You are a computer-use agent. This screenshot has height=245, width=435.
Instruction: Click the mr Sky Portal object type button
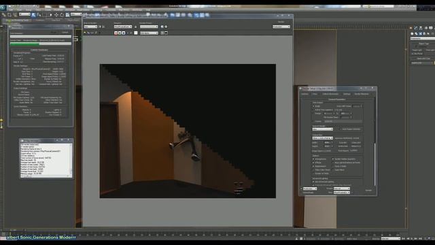[x=417, y=54]
